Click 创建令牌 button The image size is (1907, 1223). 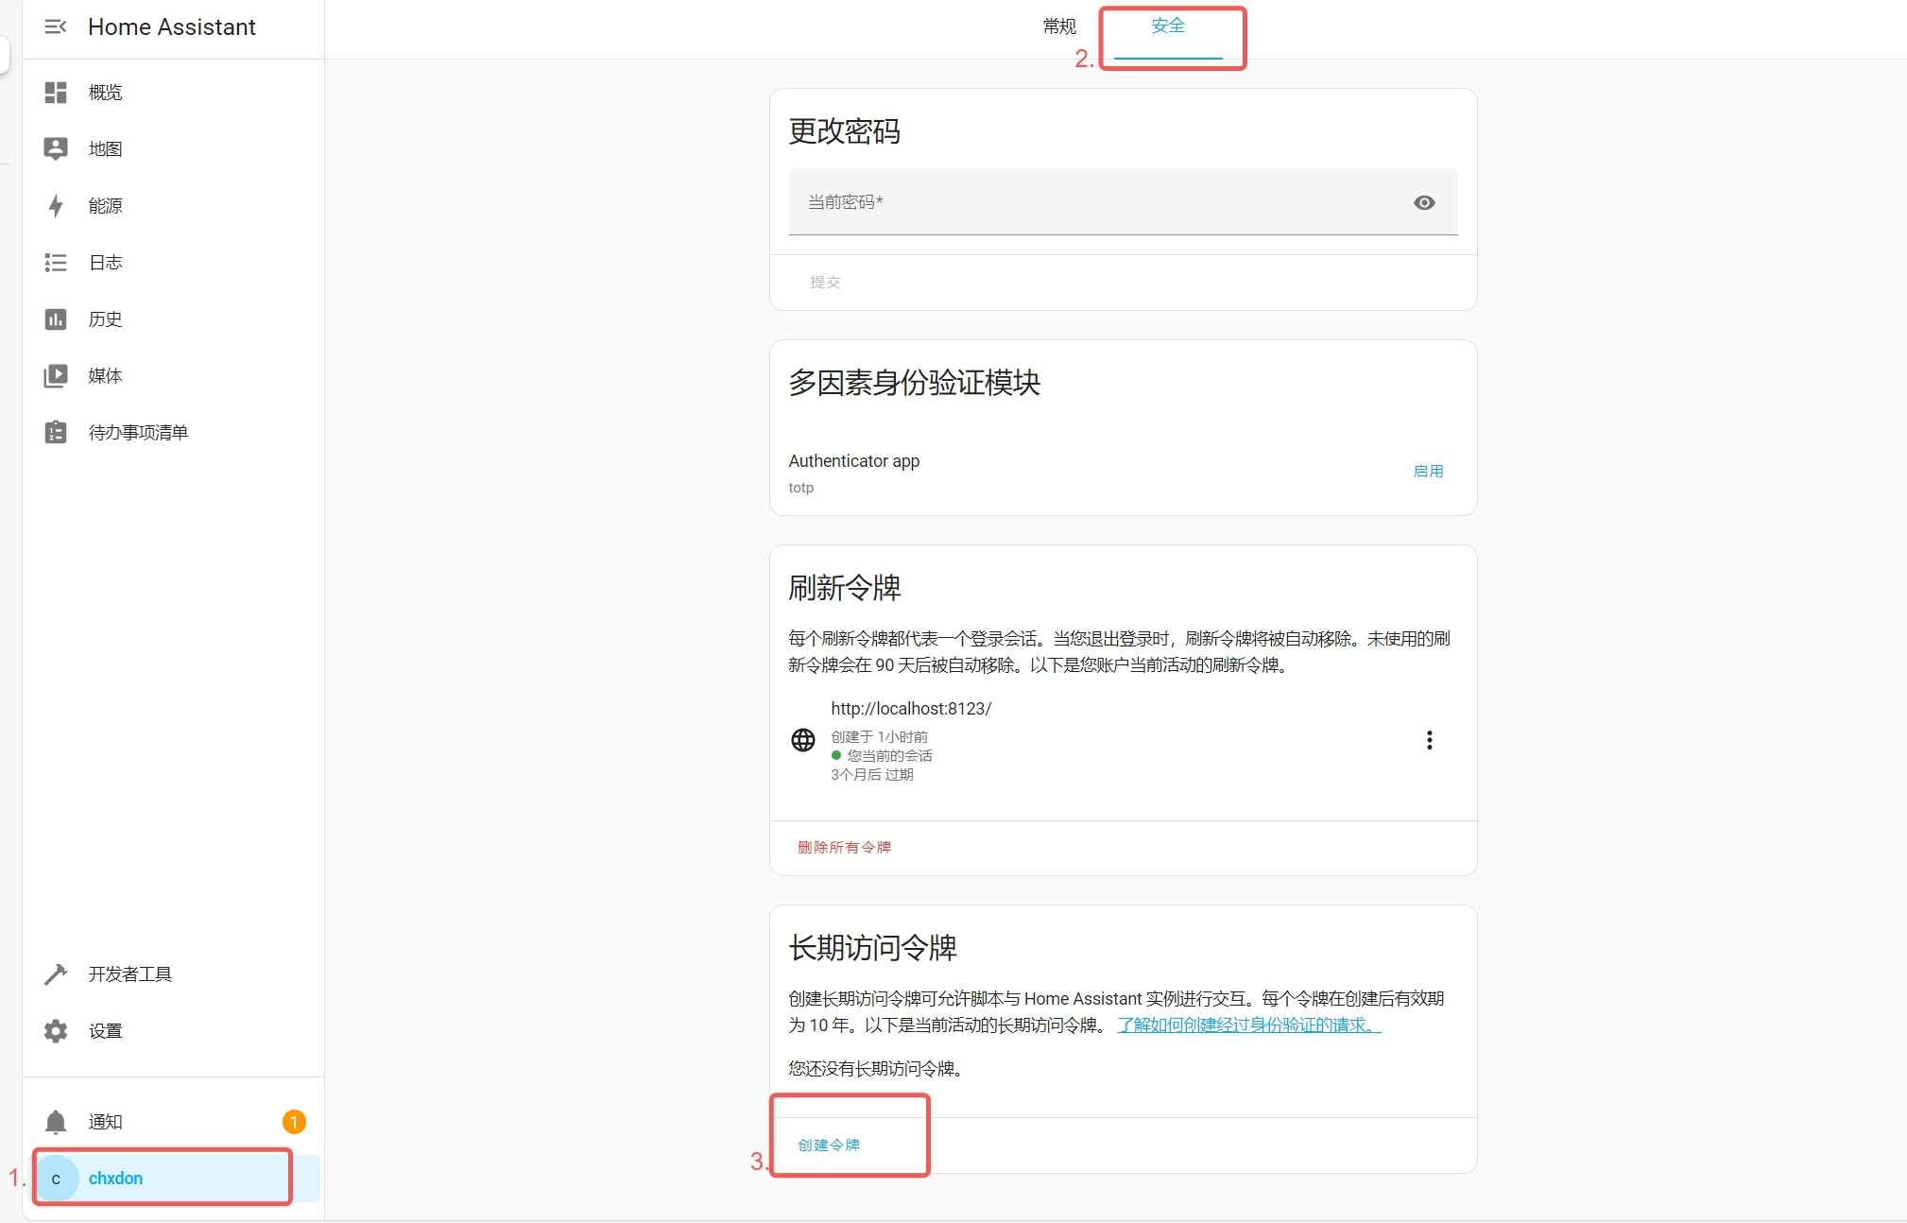(829, 1145)
